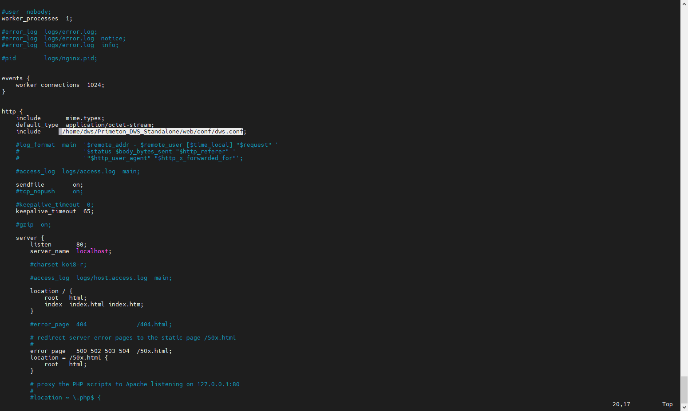Click the scrollbar down arrow
The image size is (688, 411).
click(684, 407)
